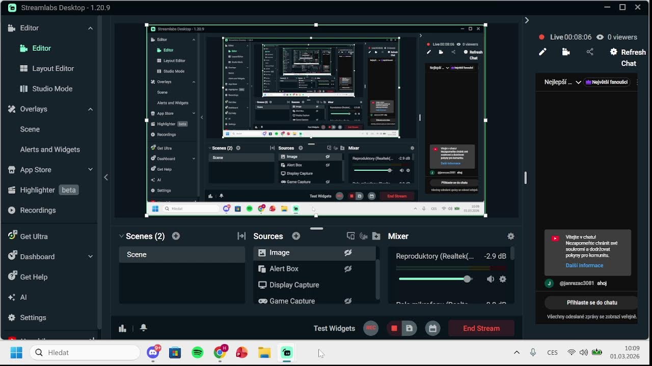Collapse the Overlays sidebar section

pyautogui.click(x=90, y=109)
